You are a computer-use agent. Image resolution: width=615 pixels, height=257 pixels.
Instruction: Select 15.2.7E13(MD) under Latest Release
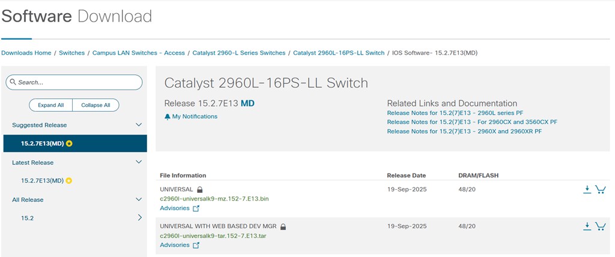[42, 181]
